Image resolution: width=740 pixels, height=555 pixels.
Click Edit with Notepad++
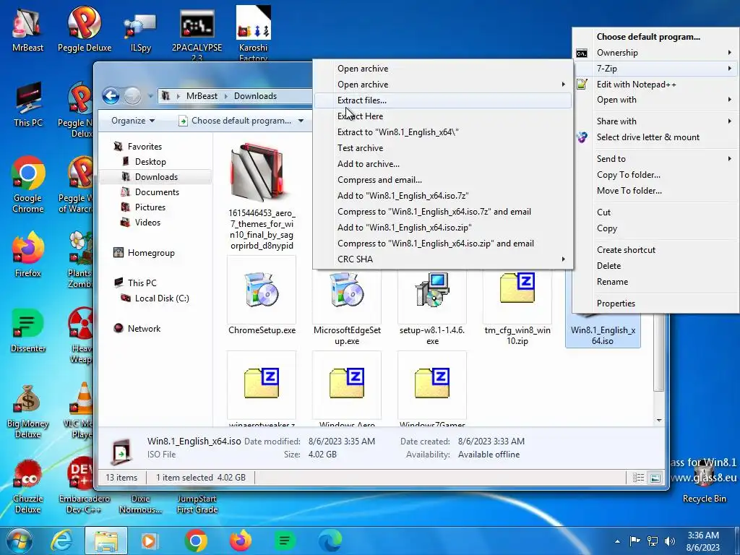[x=655, y=85]
